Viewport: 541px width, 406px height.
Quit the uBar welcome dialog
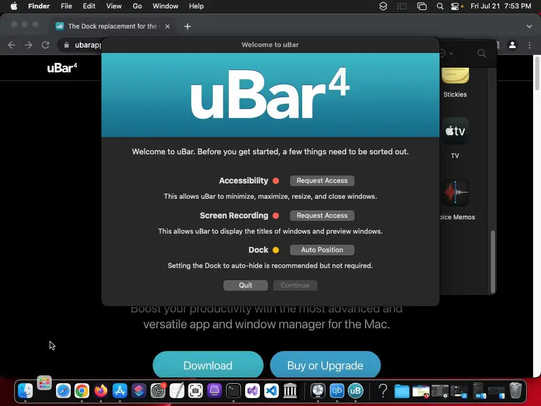click(x=245, y=285)
